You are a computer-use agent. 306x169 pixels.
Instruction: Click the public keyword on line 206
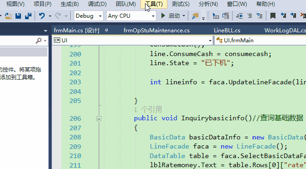coord(145,118)
